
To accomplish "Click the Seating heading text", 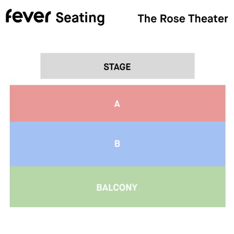I will 80,18.
